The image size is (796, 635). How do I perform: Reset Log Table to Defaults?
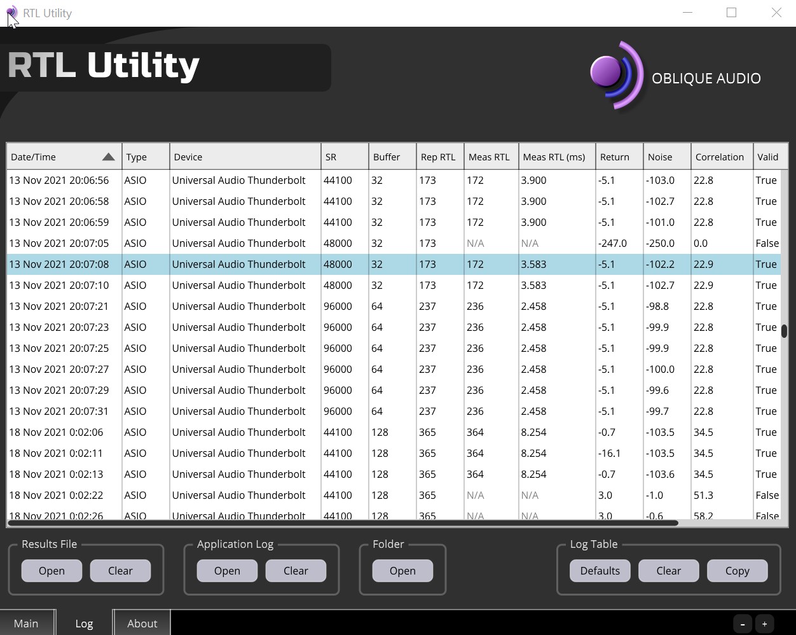pyautogui.click(x=600, y=571)
